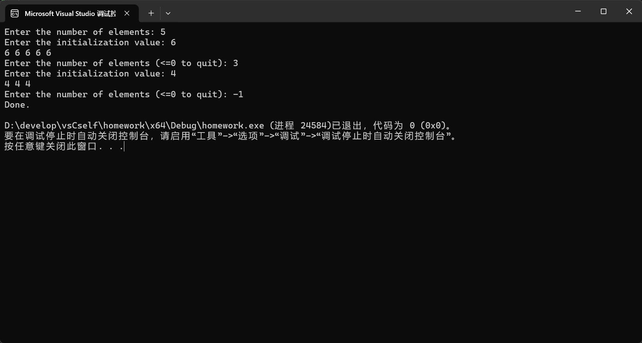Close the Microsoft Visual Studio debug tab
The width and height of the screenshot is (642, 343).
point(127,13)
